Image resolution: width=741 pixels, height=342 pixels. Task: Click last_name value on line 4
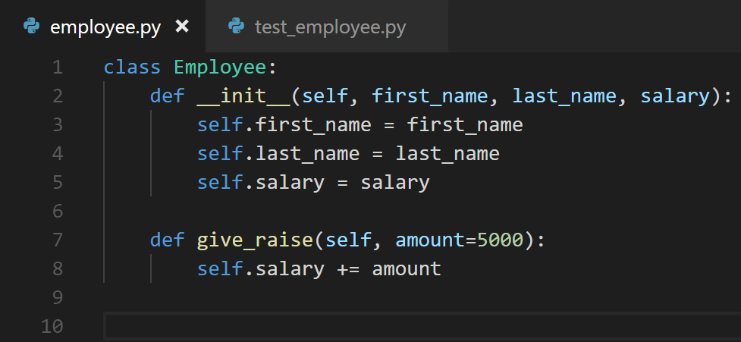[447, 153]
